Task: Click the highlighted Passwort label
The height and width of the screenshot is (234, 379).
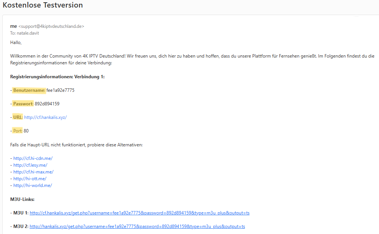Action: pyautogui.click(x=23, y=104)
